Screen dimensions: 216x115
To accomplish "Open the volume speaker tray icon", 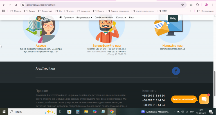I will (x=183, y=112).
